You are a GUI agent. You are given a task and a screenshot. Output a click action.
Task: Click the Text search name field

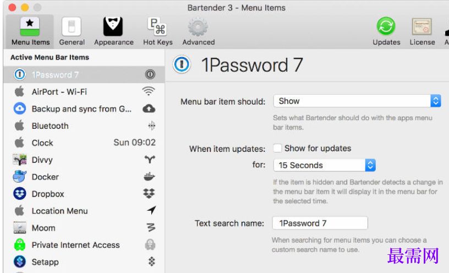(x=320, y=223)
